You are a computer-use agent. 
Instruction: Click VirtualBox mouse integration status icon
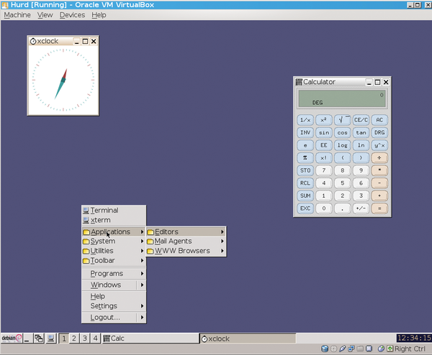coord(381,349)
